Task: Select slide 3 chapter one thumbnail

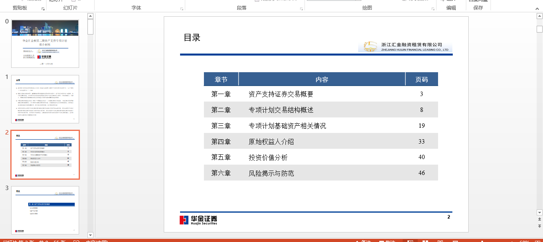Action: 45,210
